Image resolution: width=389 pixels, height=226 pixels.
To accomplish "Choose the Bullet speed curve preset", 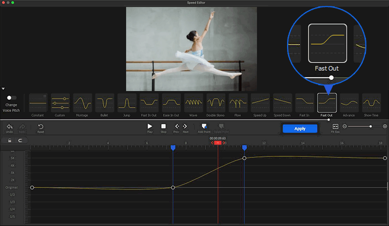I will tap(105, 102).
